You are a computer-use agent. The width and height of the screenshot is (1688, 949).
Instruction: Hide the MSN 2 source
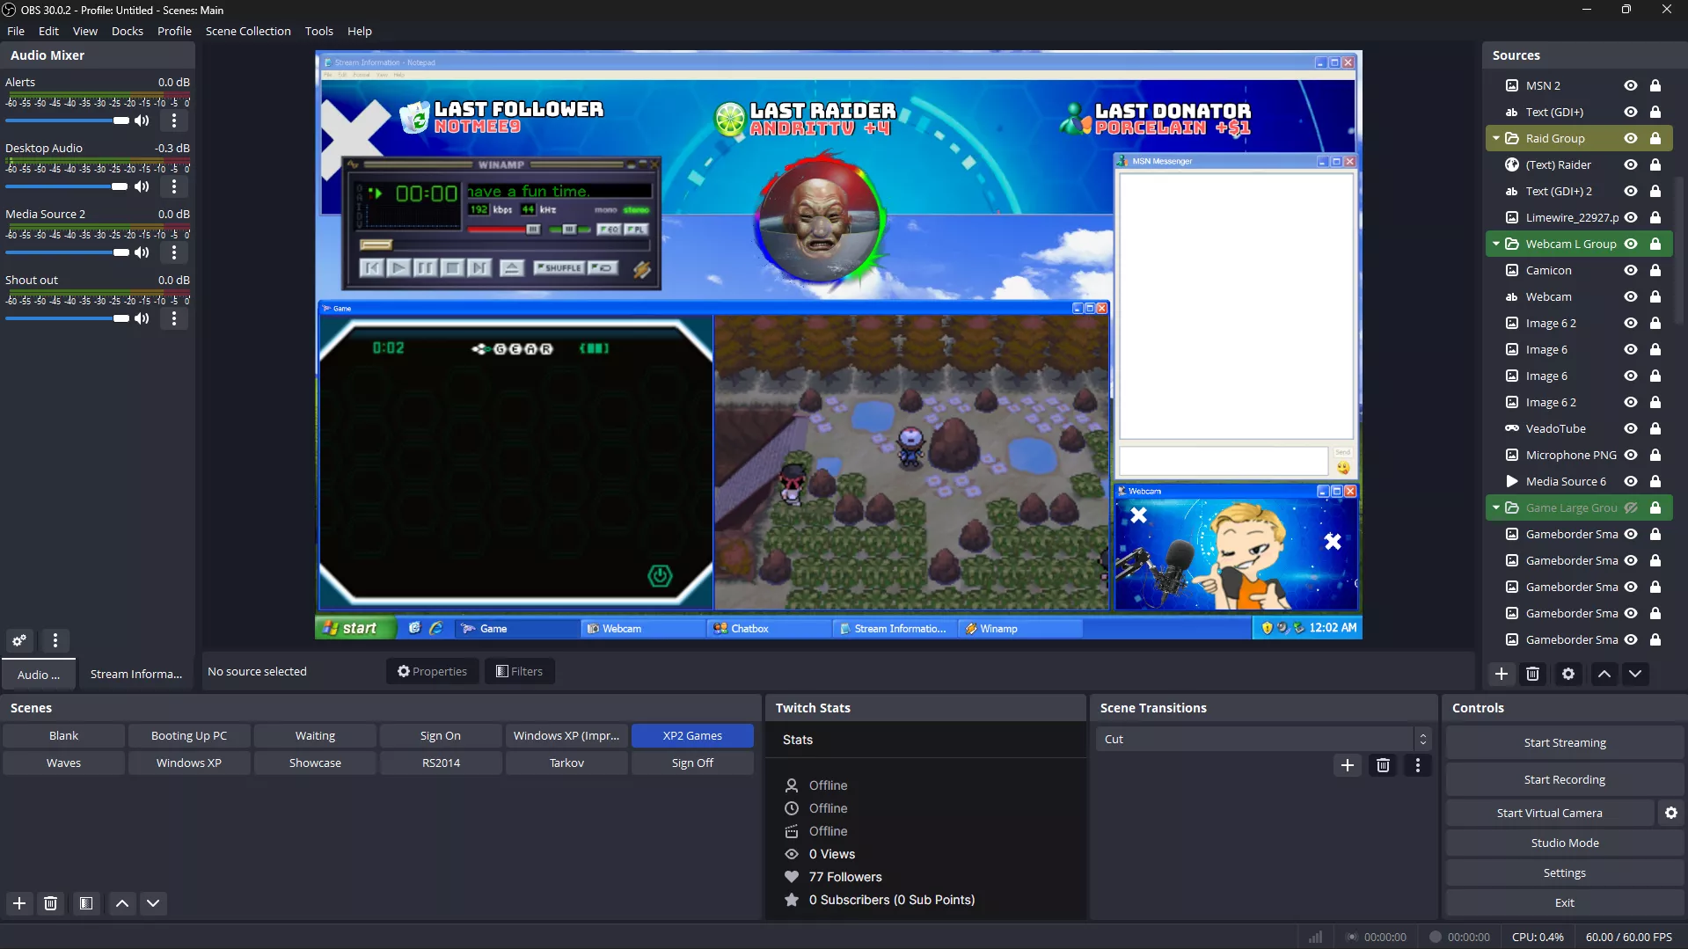click(x=1630, y=84)
